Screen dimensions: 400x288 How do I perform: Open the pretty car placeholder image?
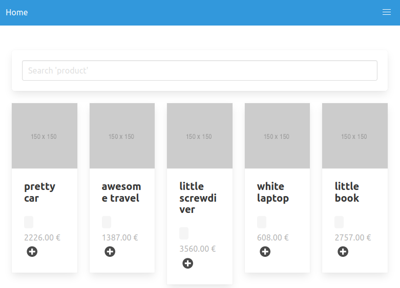(45, 136)
